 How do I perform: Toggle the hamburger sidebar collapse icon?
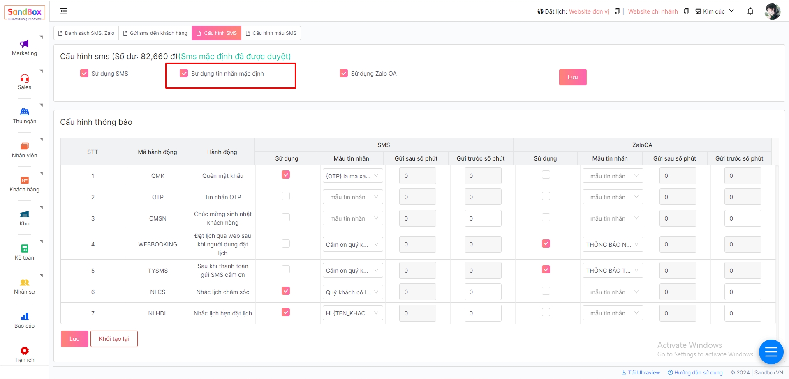click(64, 11)
